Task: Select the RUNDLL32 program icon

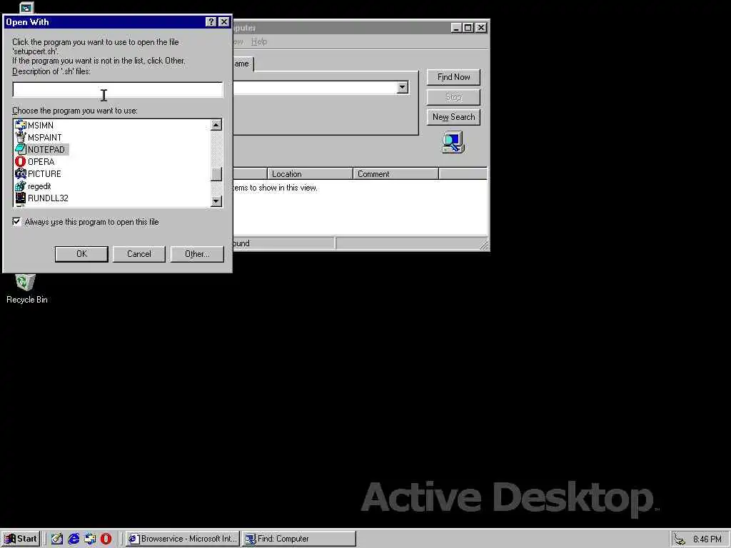Action: [21, 198]
